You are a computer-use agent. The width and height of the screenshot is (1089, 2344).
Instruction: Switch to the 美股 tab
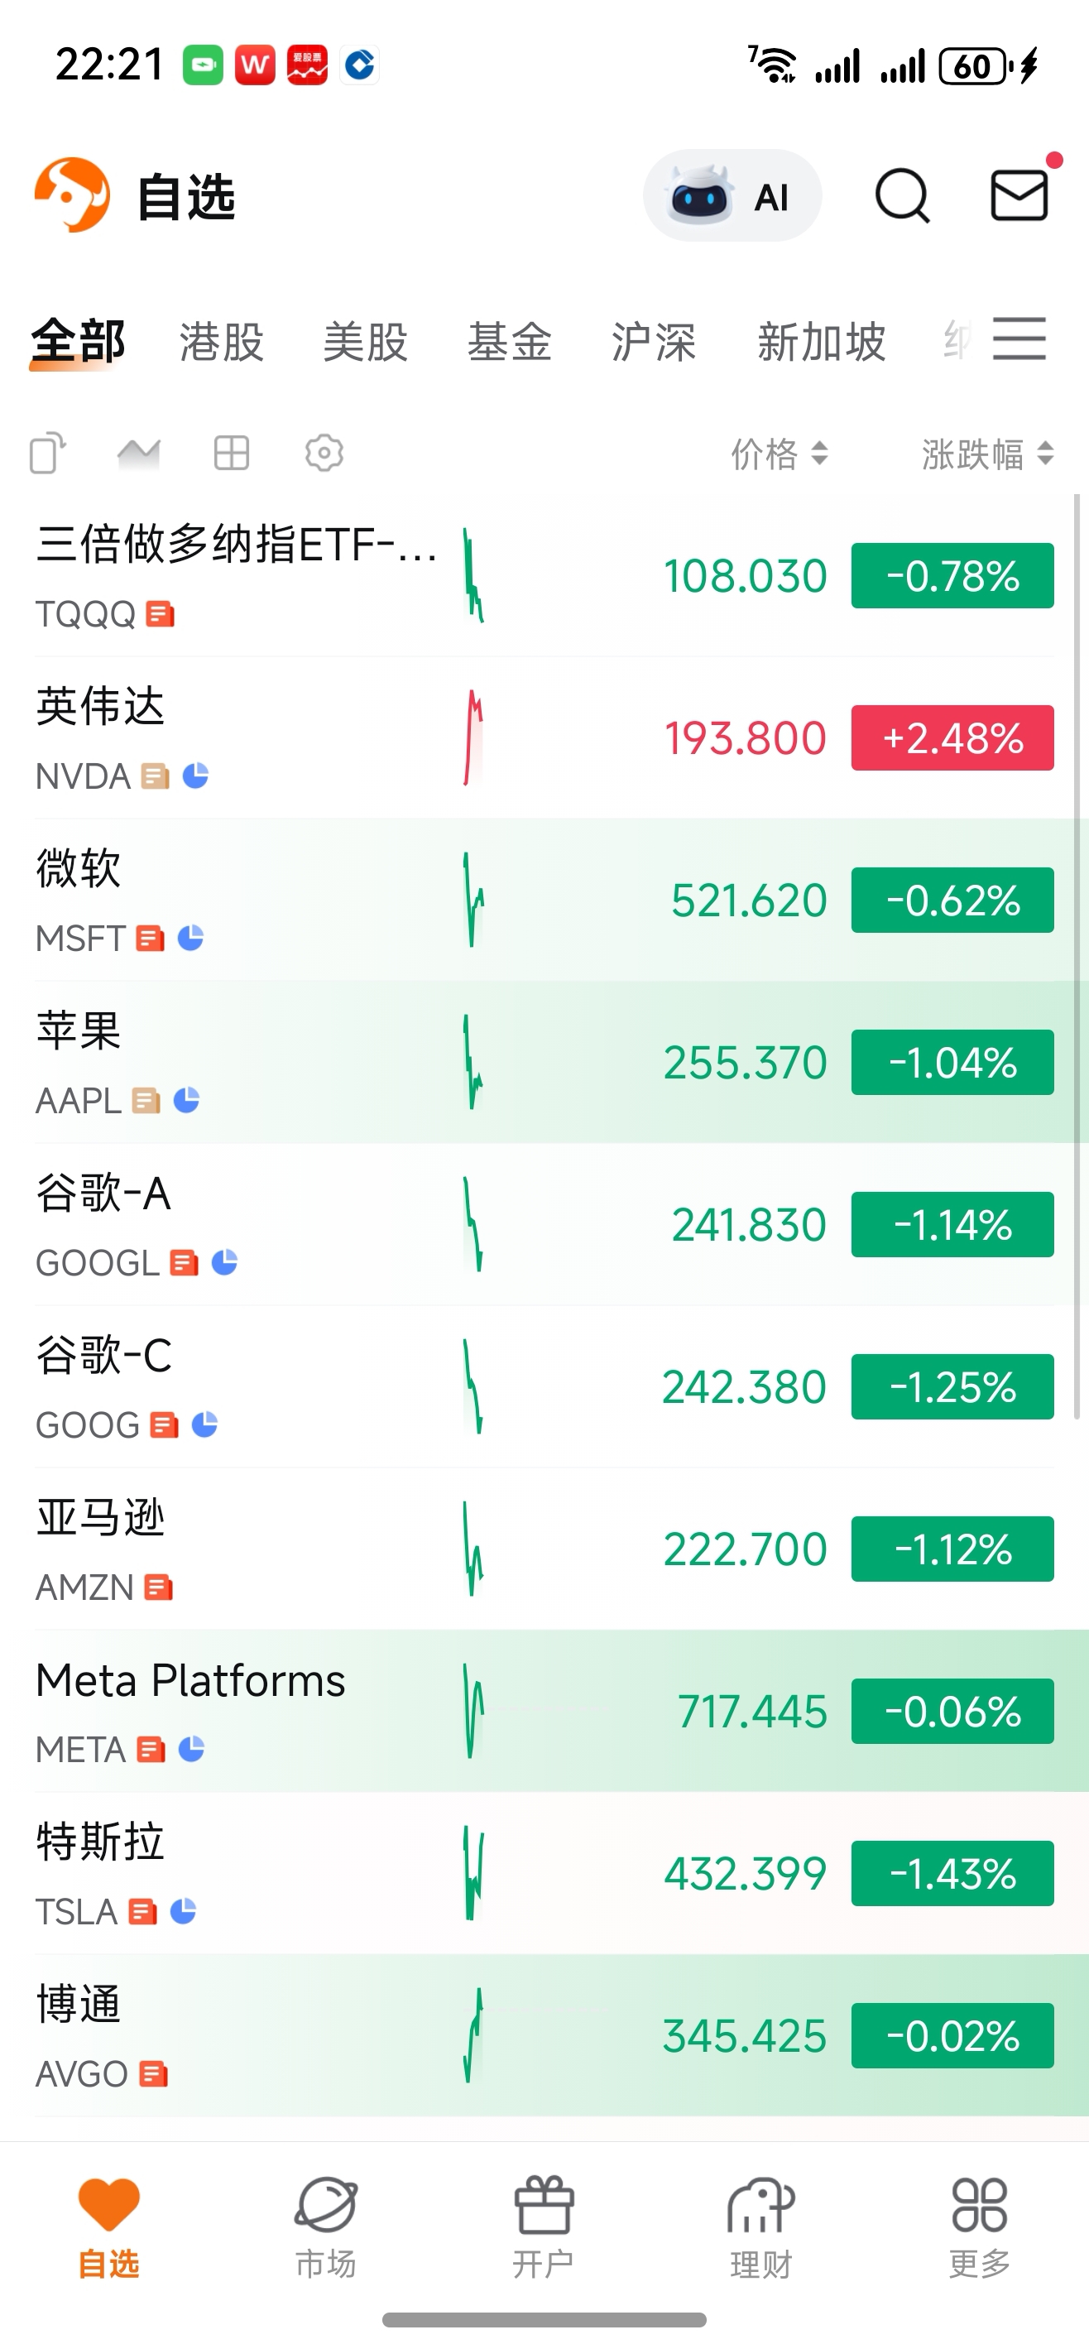(x=366, y=342)
